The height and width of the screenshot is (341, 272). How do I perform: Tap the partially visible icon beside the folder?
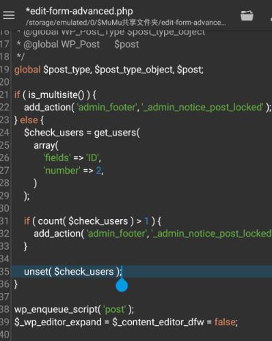pyautogui.click(x=271, y=16)
